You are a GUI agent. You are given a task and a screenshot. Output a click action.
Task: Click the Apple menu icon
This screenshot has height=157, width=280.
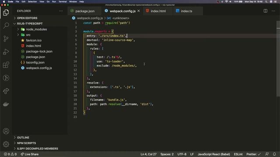[4, 2]
